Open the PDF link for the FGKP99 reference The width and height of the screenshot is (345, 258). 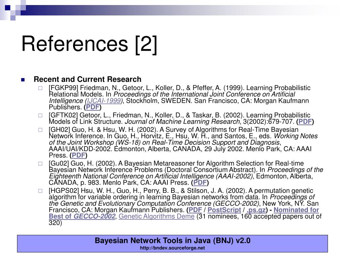tap(93, 107)
